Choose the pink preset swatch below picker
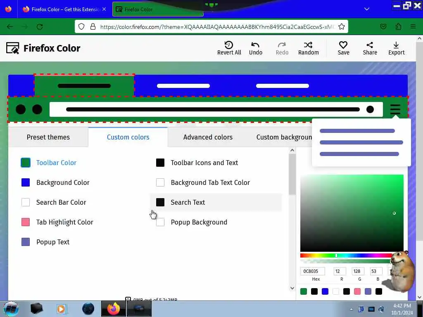This screenshot has width=423, height=317. 357,291
